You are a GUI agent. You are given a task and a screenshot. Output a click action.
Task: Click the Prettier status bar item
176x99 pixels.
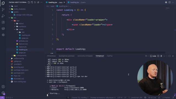tap(166, 98)
